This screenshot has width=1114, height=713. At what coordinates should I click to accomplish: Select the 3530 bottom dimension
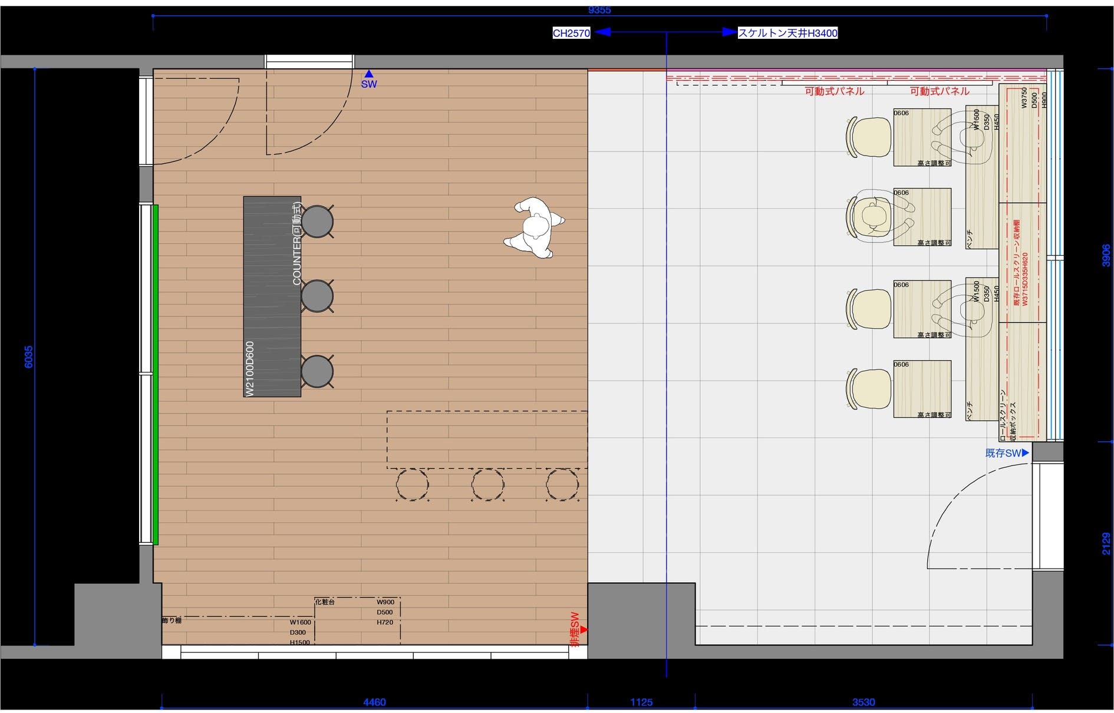[863, 702]
